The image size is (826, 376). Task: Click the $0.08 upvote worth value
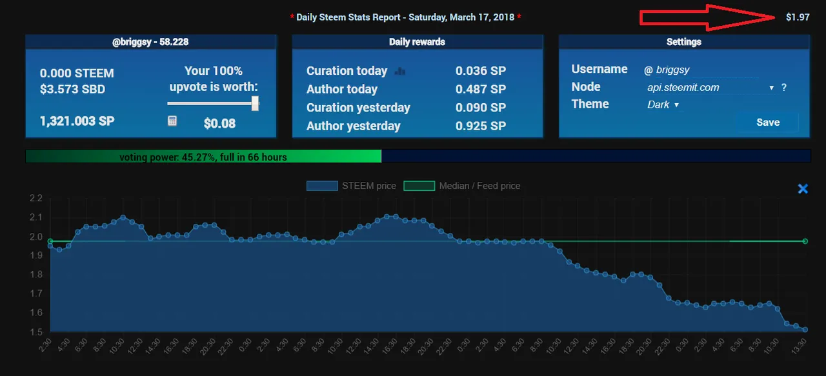(219, 123)
